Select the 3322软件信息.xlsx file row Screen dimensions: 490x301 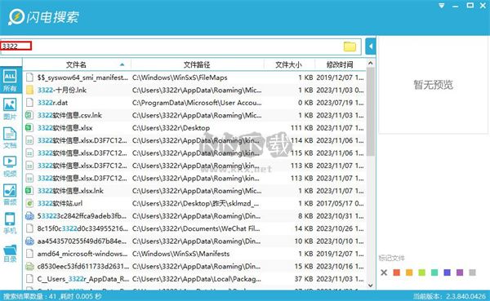point(194,128)
